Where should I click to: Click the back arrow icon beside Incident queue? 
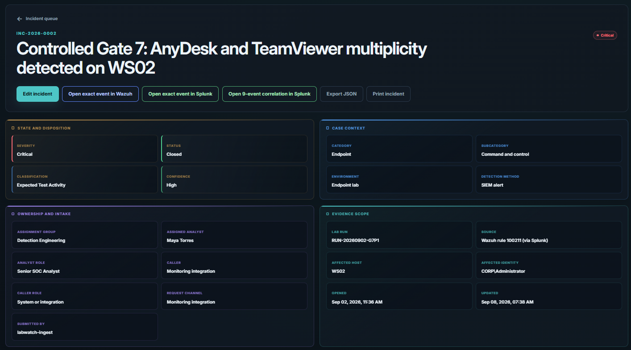[x=19, y=19]
